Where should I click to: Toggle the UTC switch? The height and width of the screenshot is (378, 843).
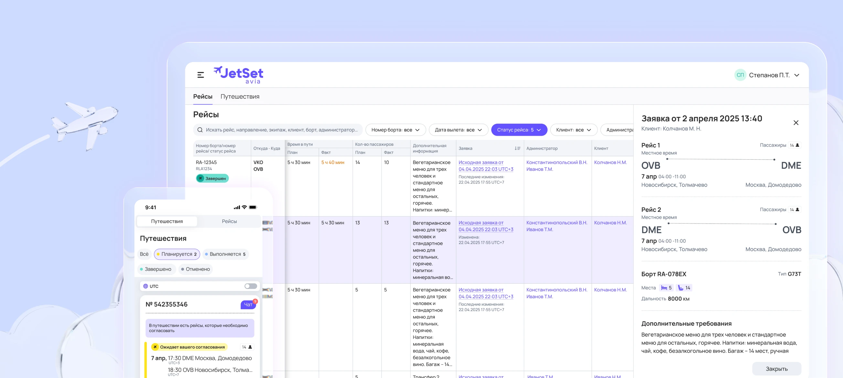pyautogui.click(x=251, y=286)
